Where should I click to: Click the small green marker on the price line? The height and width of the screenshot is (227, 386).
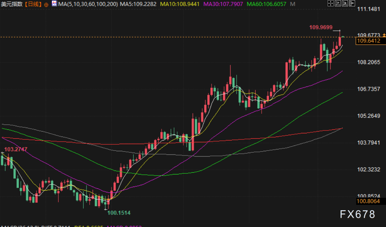pos(343,36)
